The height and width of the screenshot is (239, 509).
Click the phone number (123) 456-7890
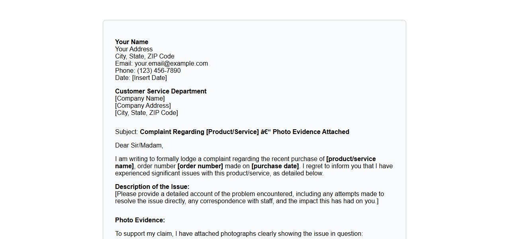coord(159,71)
